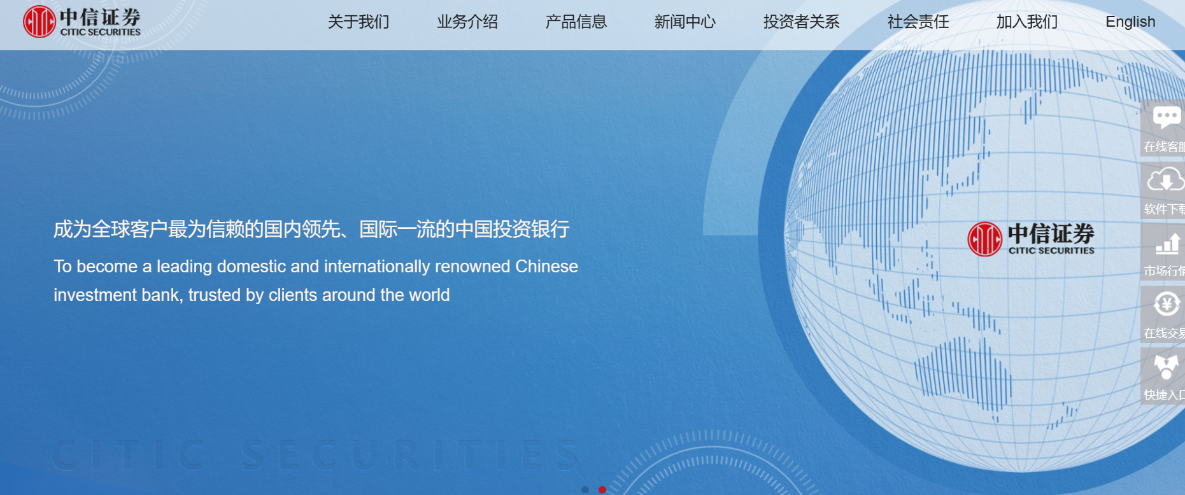Open market quotes bar chart icon
Image resolution: width=1185 pixels, height=495 pixels.
pos(1167,244)
